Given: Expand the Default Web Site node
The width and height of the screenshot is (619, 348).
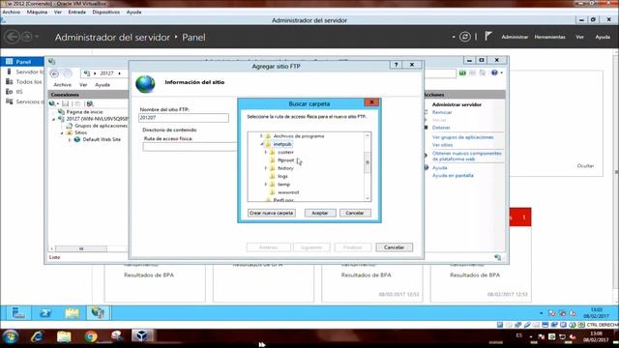Looking at the screenshot, I should coord(70,139).
